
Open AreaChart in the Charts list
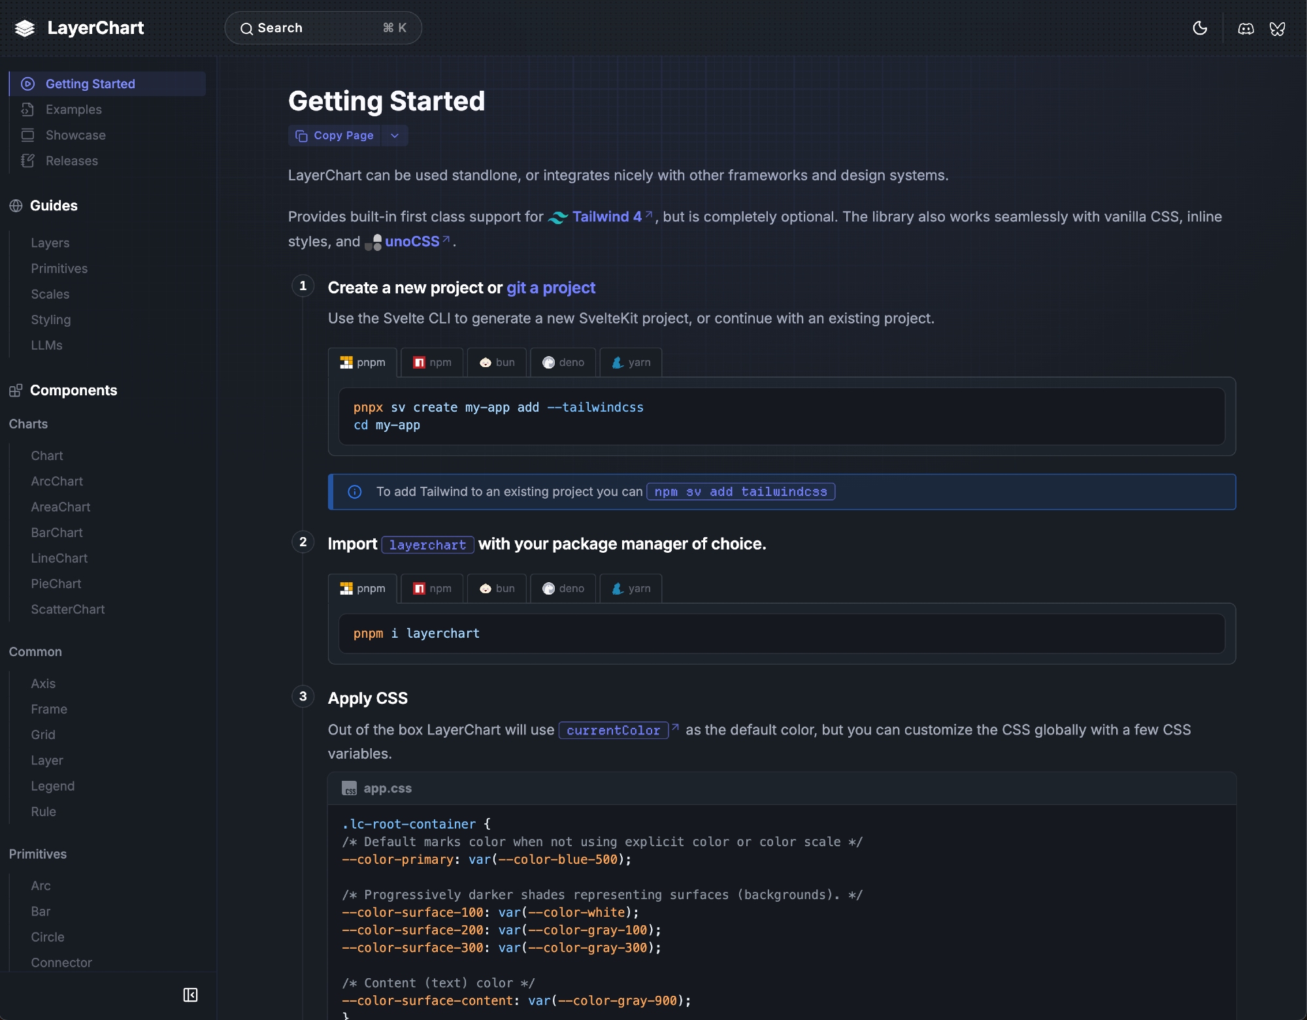(x=61, y=507)
